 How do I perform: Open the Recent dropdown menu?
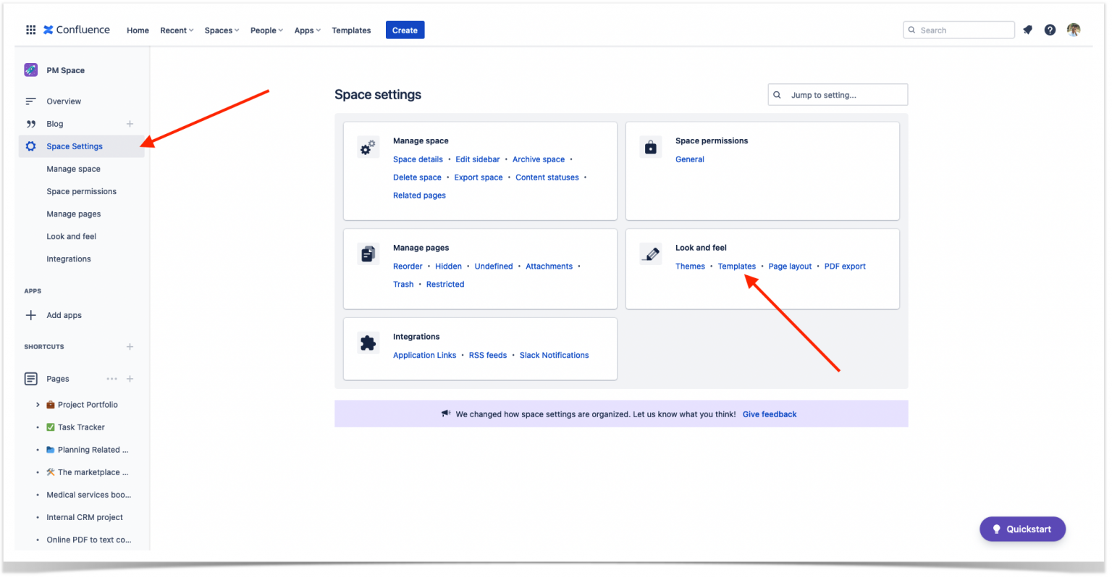176,30
